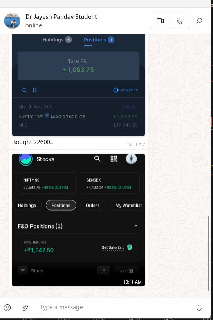Click the search icon in Stocks screenshot
This screenshot has height=320, width=213.
[x=97, y=159]
